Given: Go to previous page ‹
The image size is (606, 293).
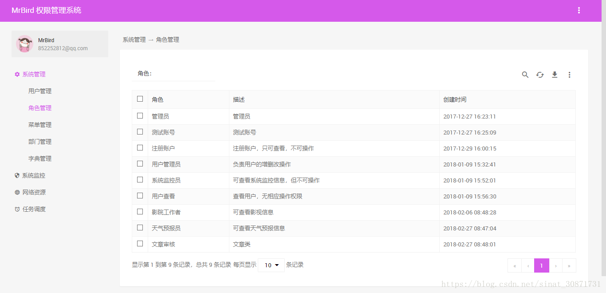Looking at the screenshot, I should (x=528, y=265).
